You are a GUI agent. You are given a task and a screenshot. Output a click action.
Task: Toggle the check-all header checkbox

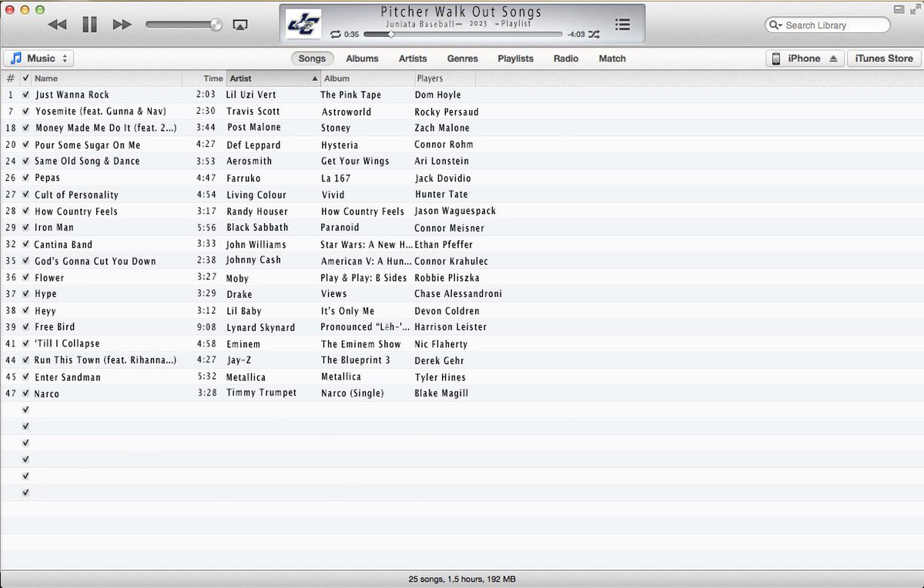pos(25,79)
